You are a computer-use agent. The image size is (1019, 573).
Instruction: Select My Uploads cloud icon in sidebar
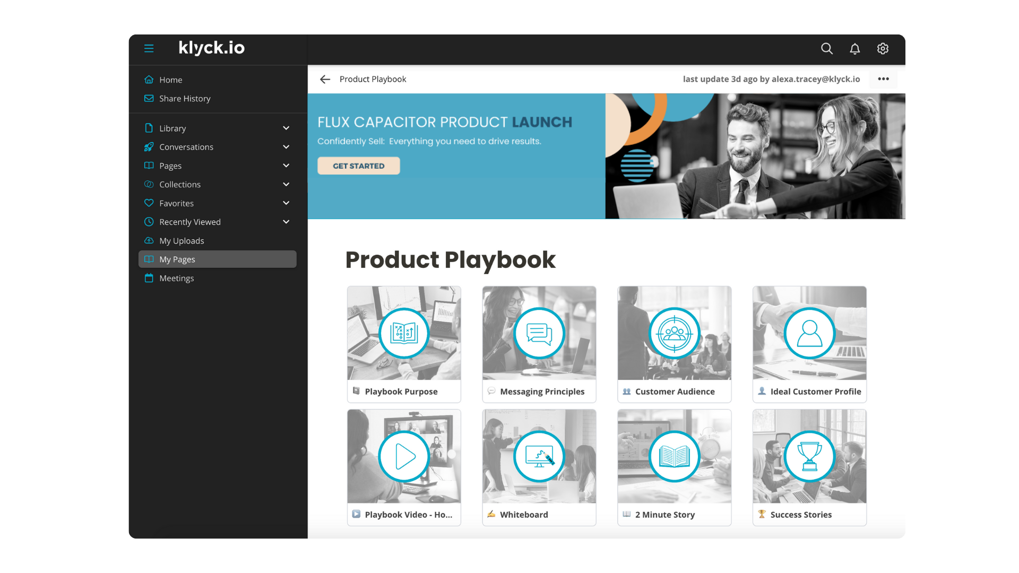click(149, 240)
